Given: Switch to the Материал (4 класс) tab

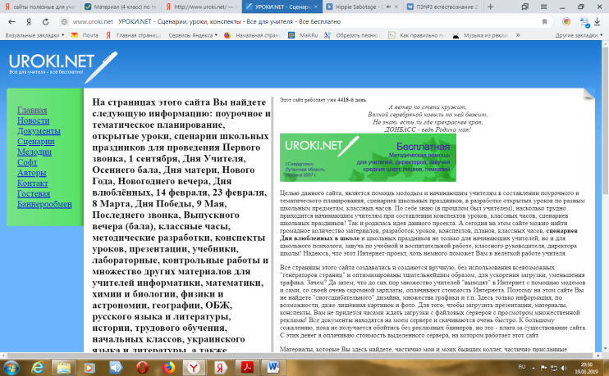Looking at the screenshot, I should pos(121,7).
